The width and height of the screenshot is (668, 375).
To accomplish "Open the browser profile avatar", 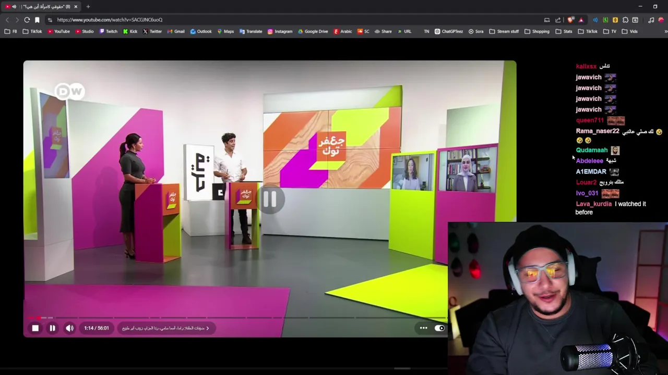I will tap(661, 20).
